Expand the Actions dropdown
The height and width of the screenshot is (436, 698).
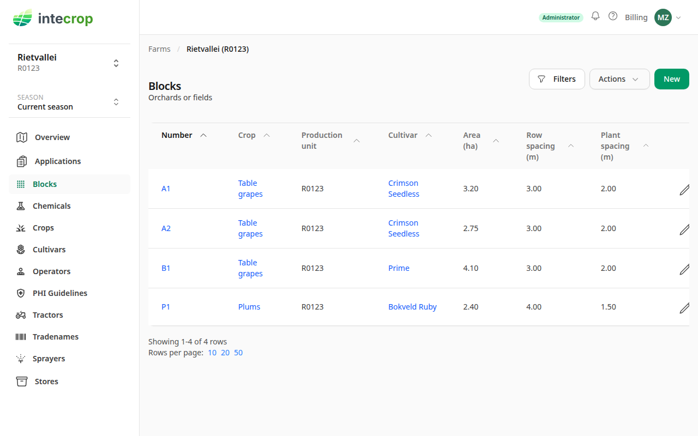[619, 79]
